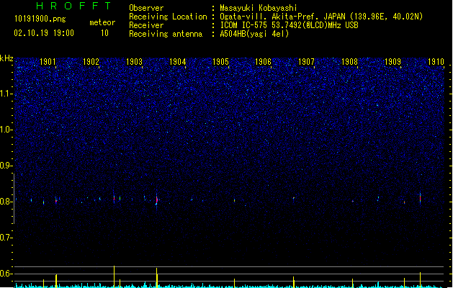
Task: Click the 1904 time marker
Action: pyautogui.click(x=177, y=62)
